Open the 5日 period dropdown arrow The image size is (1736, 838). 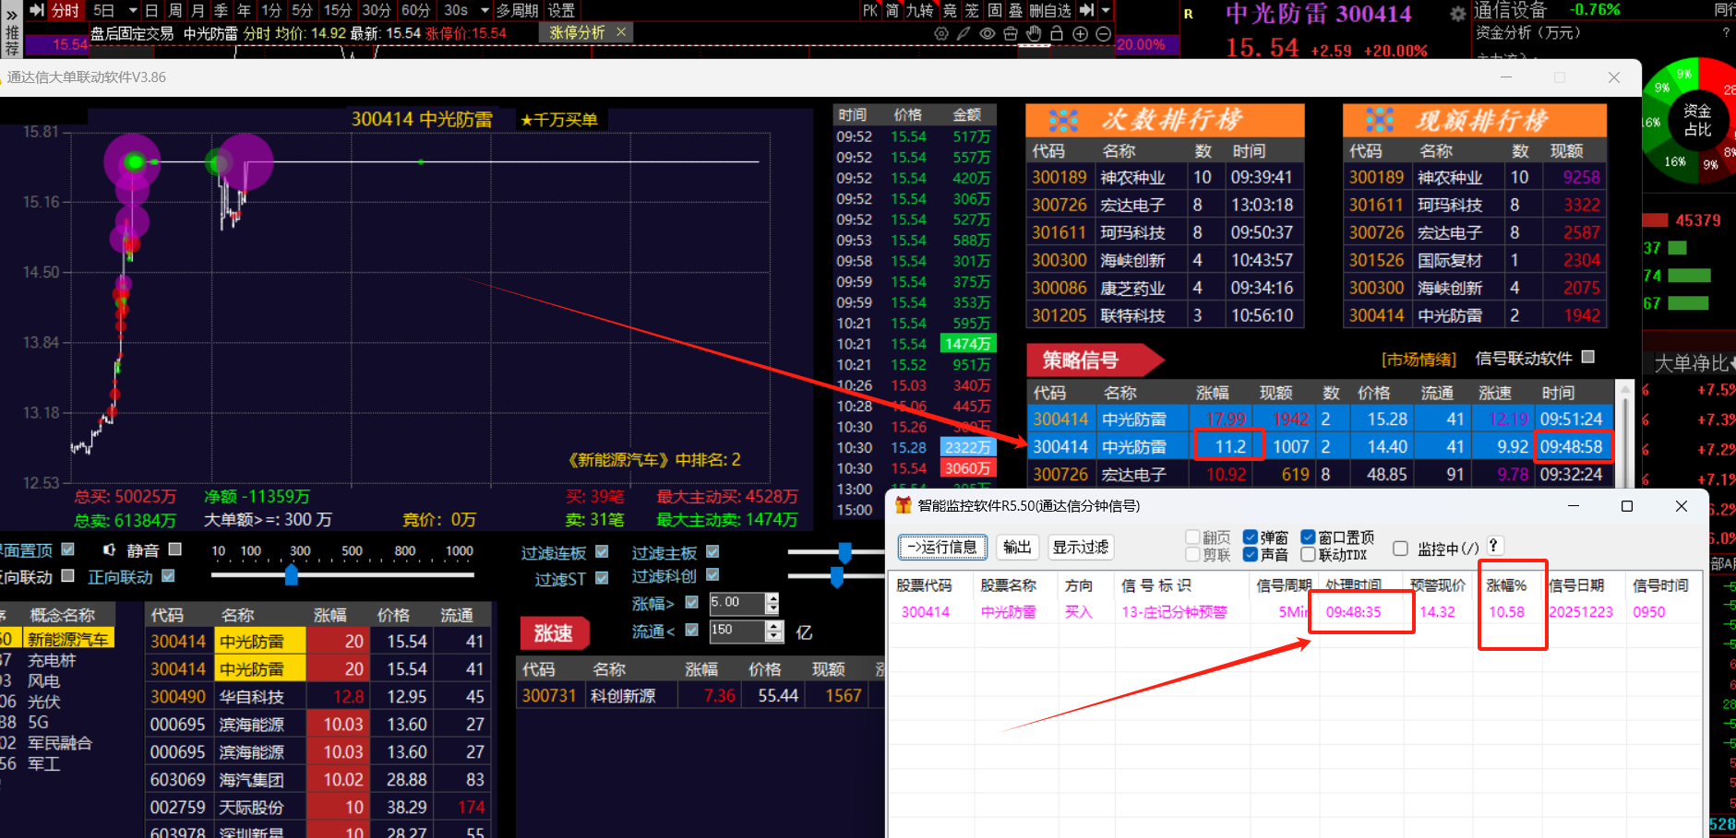point(133,11)
